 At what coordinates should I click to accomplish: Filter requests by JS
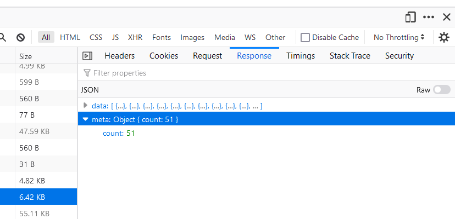click(115, 38)
